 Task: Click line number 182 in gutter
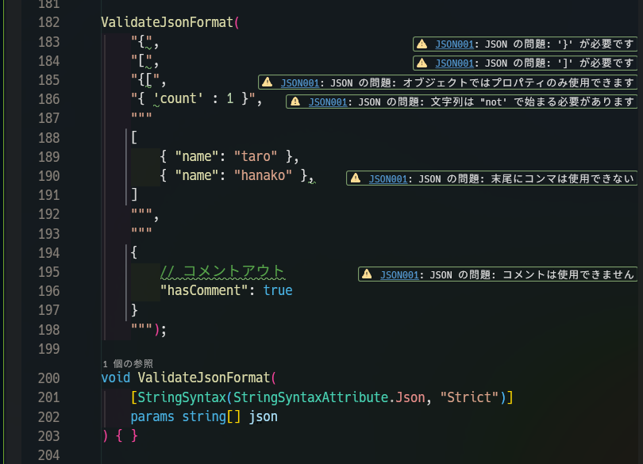(48, 22)
